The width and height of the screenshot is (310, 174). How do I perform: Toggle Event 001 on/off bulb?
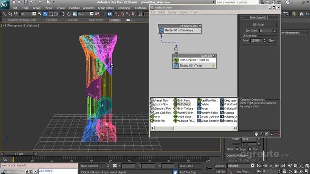[214, 56]
